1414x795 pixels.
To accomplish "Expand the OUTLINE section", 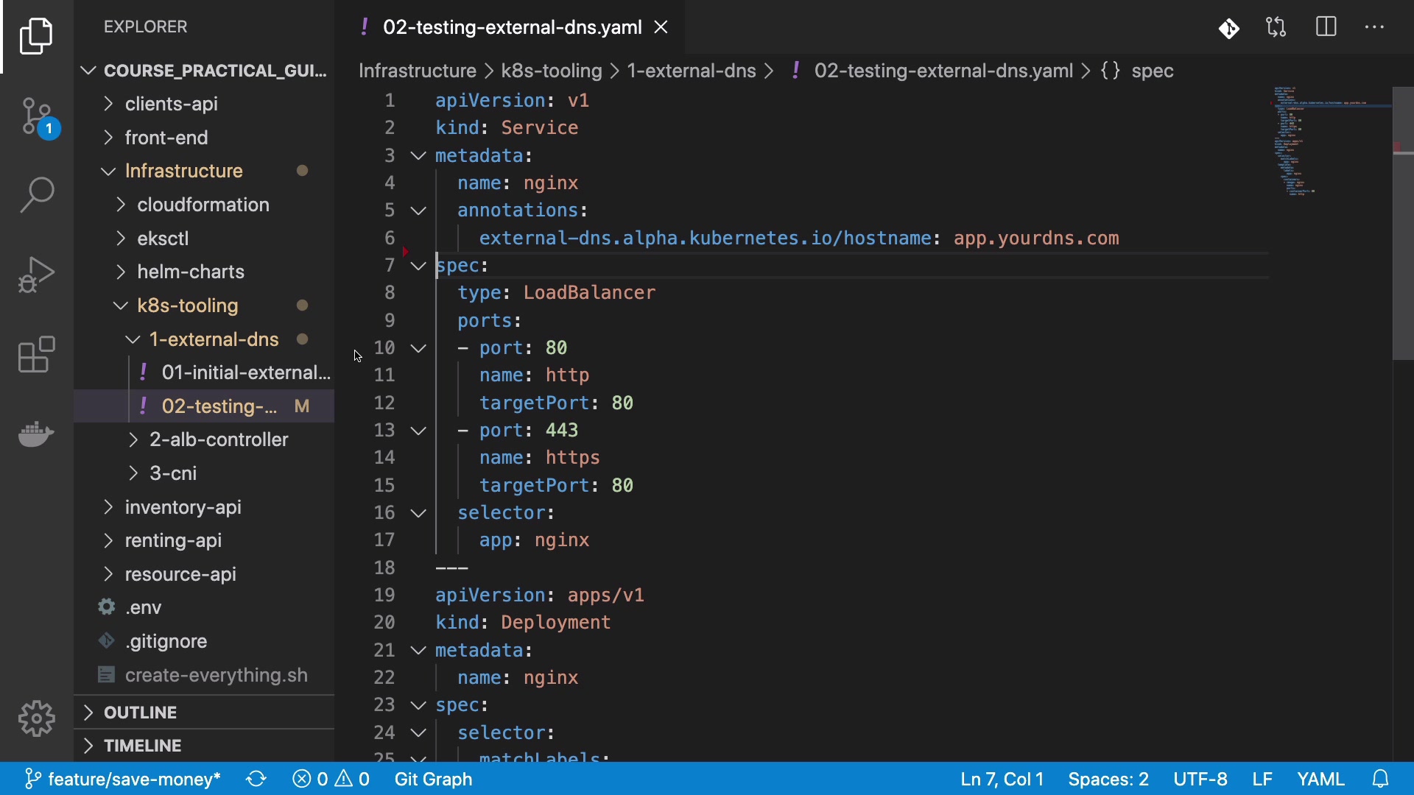I will click(x=140, y=713).
